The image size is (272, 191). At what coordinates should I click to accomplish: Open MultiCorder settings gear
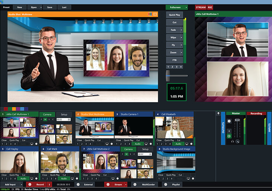135,184
